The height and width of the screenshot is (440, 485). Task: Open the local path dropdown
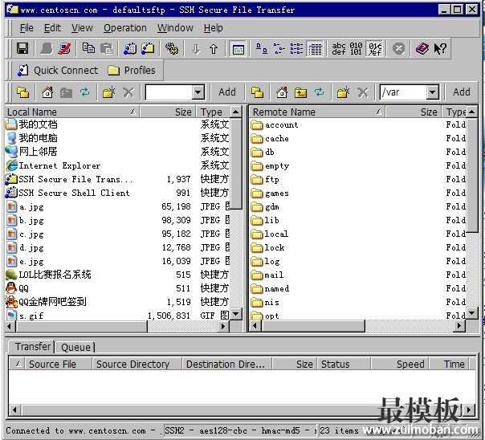point(198,92)
